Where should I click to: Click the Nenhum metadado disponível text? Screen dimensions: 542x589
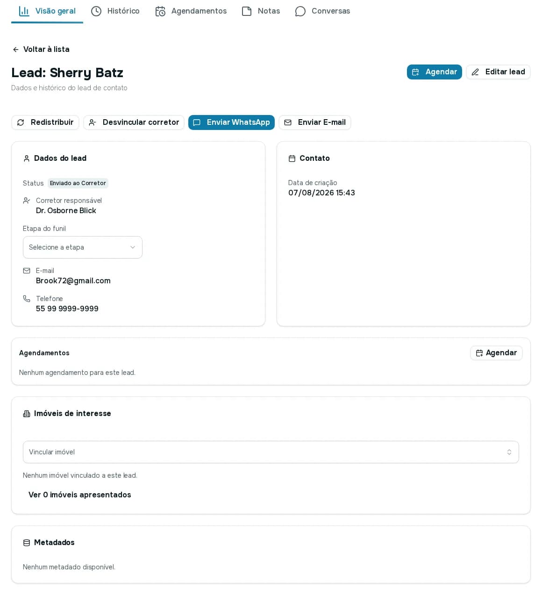(x=69, y=567)
